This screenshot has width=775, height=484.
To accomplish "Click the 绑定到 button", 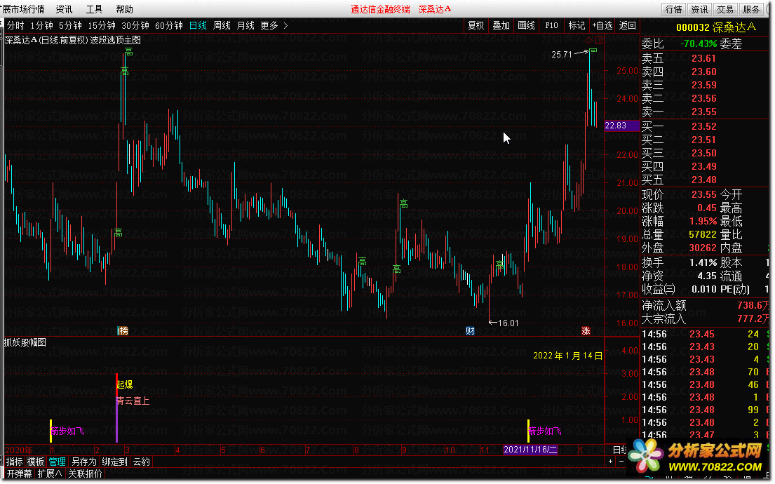I will coord(114,462).
